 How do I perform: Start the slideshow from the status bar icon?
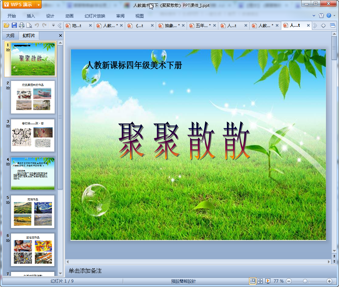268,281
